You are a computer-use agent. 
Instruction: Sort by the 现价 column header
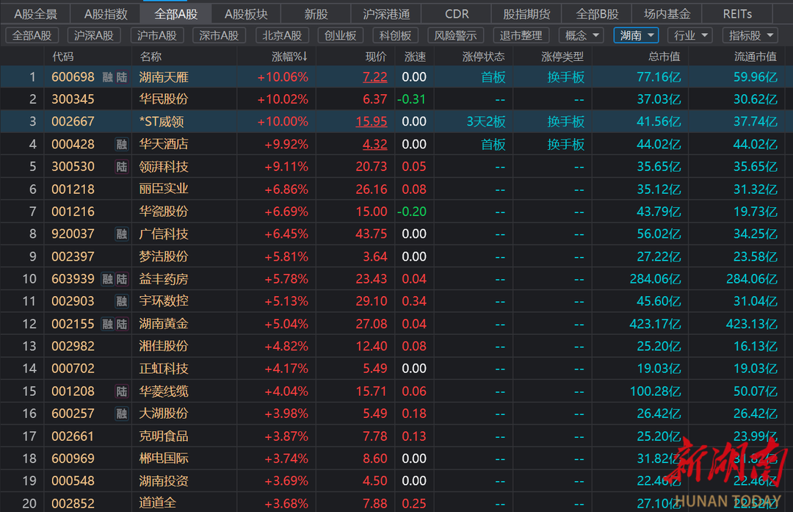(x=376, y=57)
